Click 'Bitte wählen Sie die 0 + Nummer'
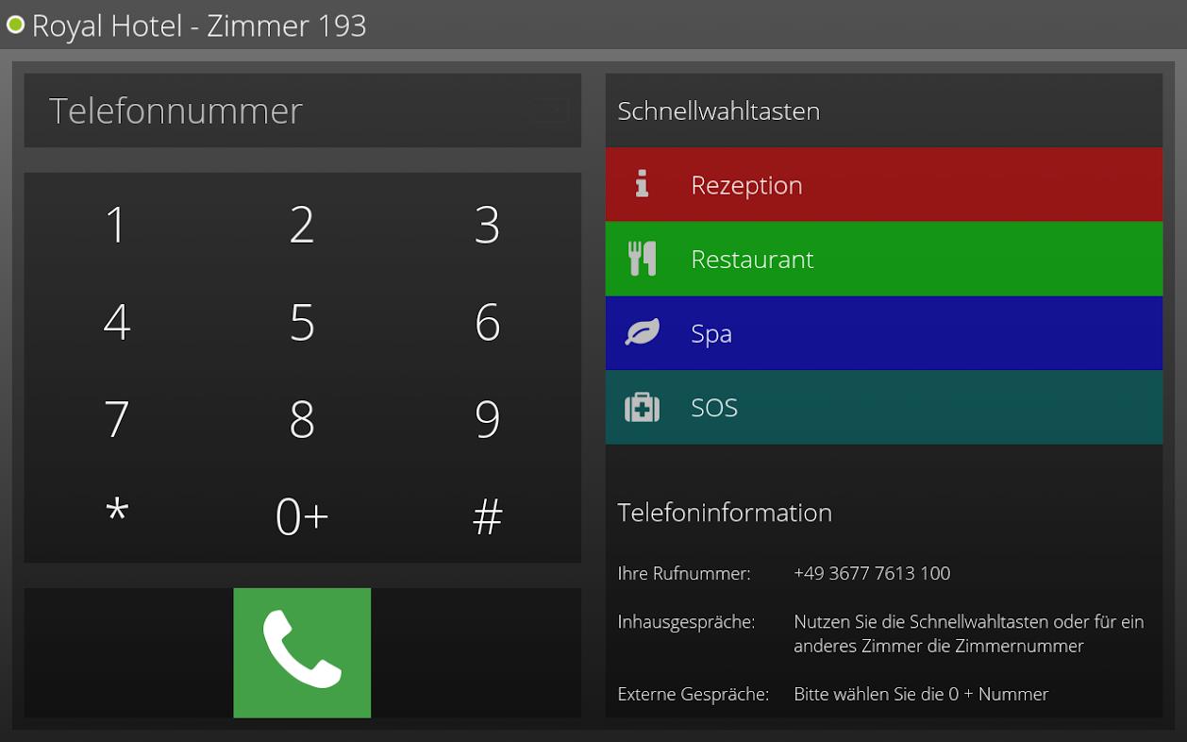This screenshot has width=1187, height=742. [x=921, y=694]
